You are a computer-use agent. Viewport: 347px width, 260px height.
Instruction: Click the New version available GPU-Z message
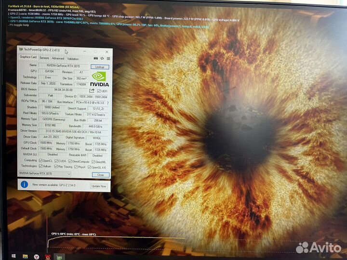click(x=54, y=185)
